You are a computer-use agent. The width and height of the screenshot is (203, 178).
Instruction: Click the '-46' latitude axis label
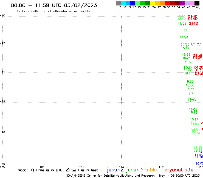[2, 101]
